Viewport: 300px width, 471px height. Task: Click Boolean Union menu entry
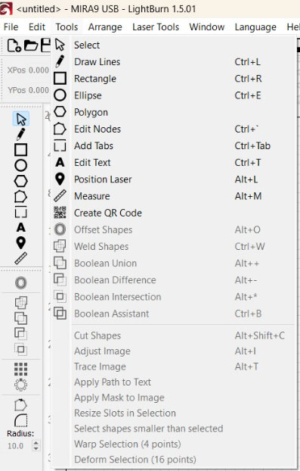(173, 264)
